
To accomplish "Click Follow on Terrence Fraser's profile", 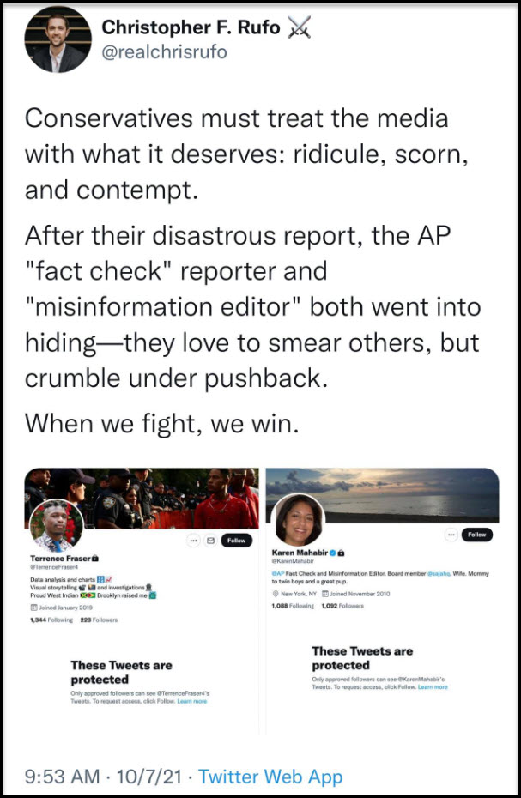I will (236, 541).
